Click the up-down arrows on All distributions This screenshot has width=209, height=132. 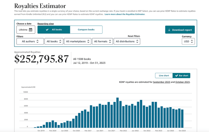[x=137, y=41]
